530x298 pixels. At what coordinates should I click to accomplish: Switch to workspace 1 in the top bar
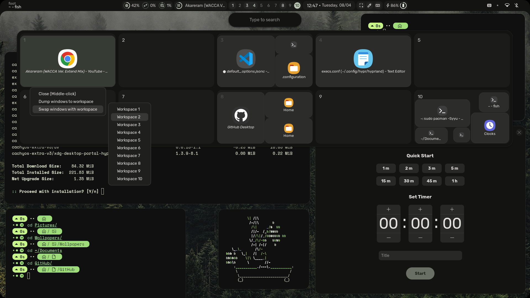[x=233, y=5]
